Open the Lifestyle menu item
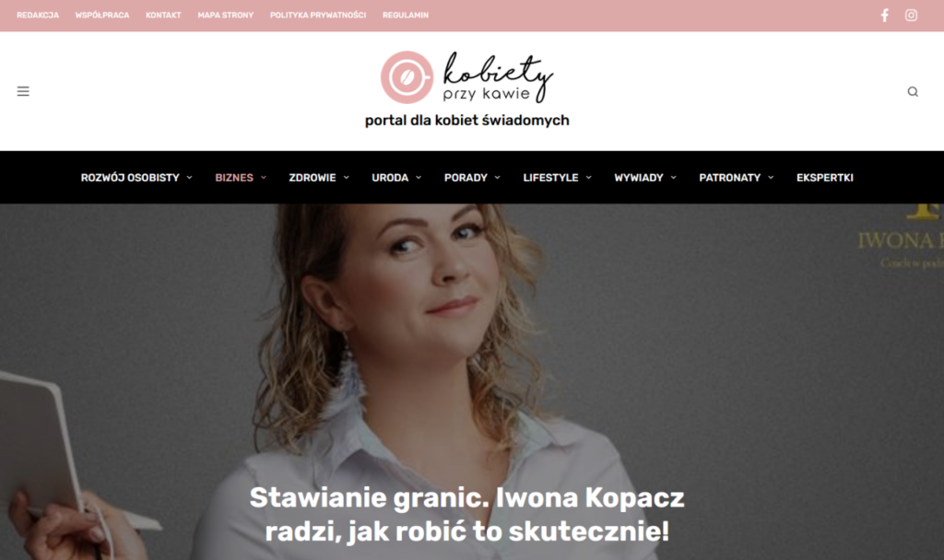The width and height of the screenshot is (944, 560). pyautogui.click(x=550, y=178)
